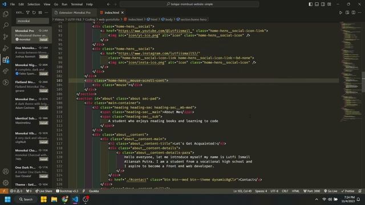Open the Selection menu
This screenshot has width=365, height=205.
pos(34,4)
